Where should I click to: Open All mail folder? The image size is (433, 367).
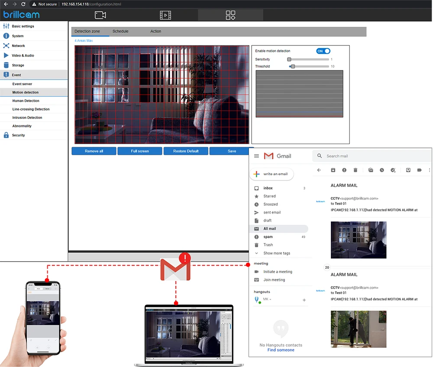(x=279, y=229)
